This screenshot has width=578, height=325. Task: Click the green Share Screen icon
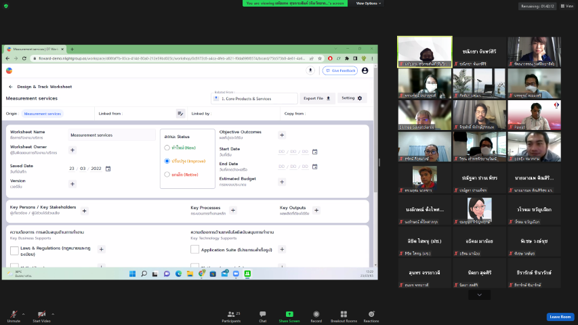pyautogui.click(x=289, y=315)
